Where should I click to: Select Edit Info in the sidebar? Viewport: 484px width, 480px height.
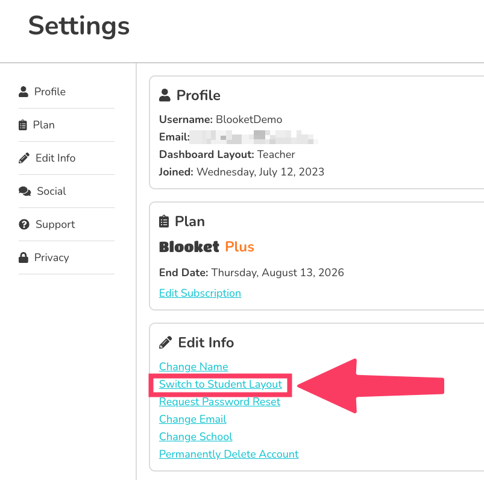tap(55, 158)
